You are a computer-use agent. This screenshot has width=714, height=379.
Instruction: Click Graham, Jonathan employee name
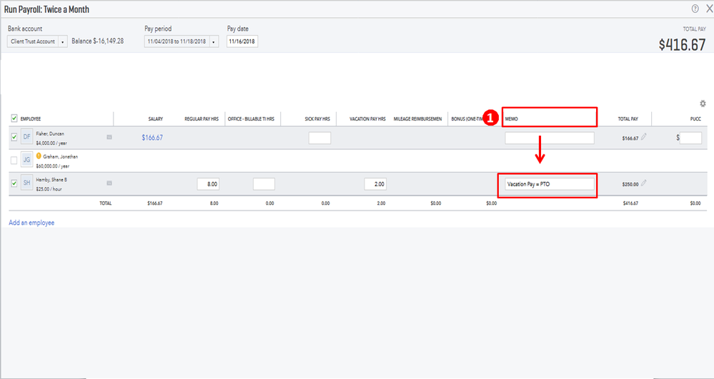[x=61, y=156]
